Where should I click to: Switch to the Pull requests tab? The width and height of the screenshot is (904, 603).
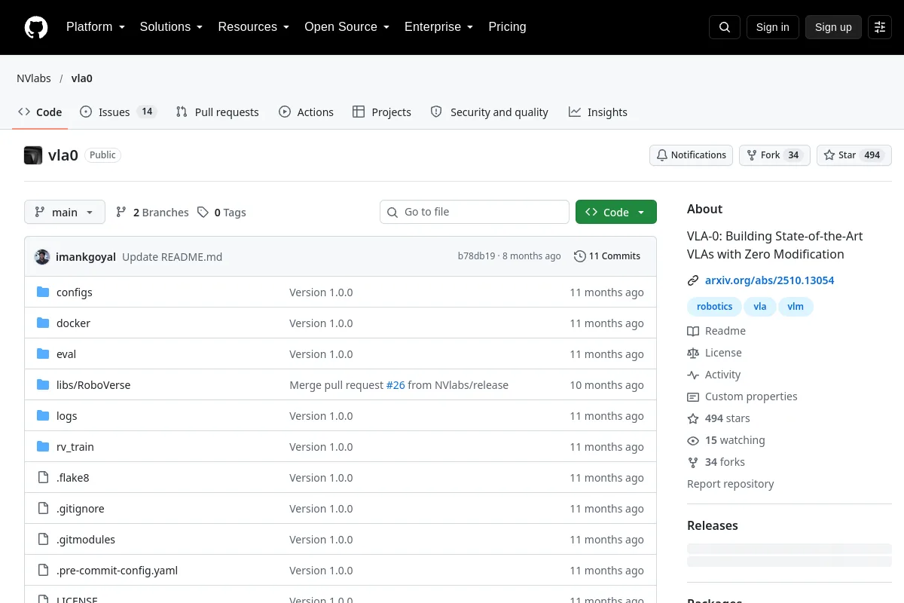[x=217, y=112]
